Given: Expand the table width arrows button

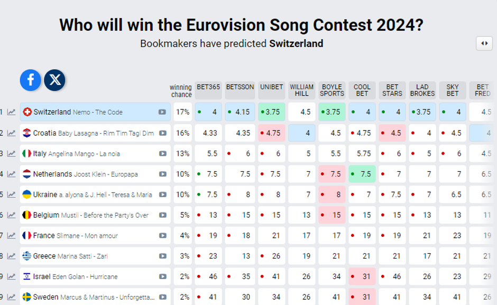Looking at the screenshot, I should point(484,43).
